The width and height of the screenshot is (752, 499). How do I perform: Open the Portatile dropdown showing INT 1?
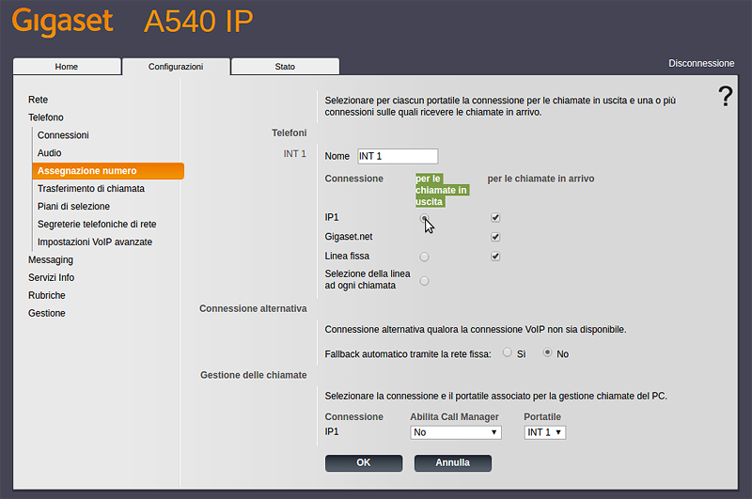click(545, 432)
